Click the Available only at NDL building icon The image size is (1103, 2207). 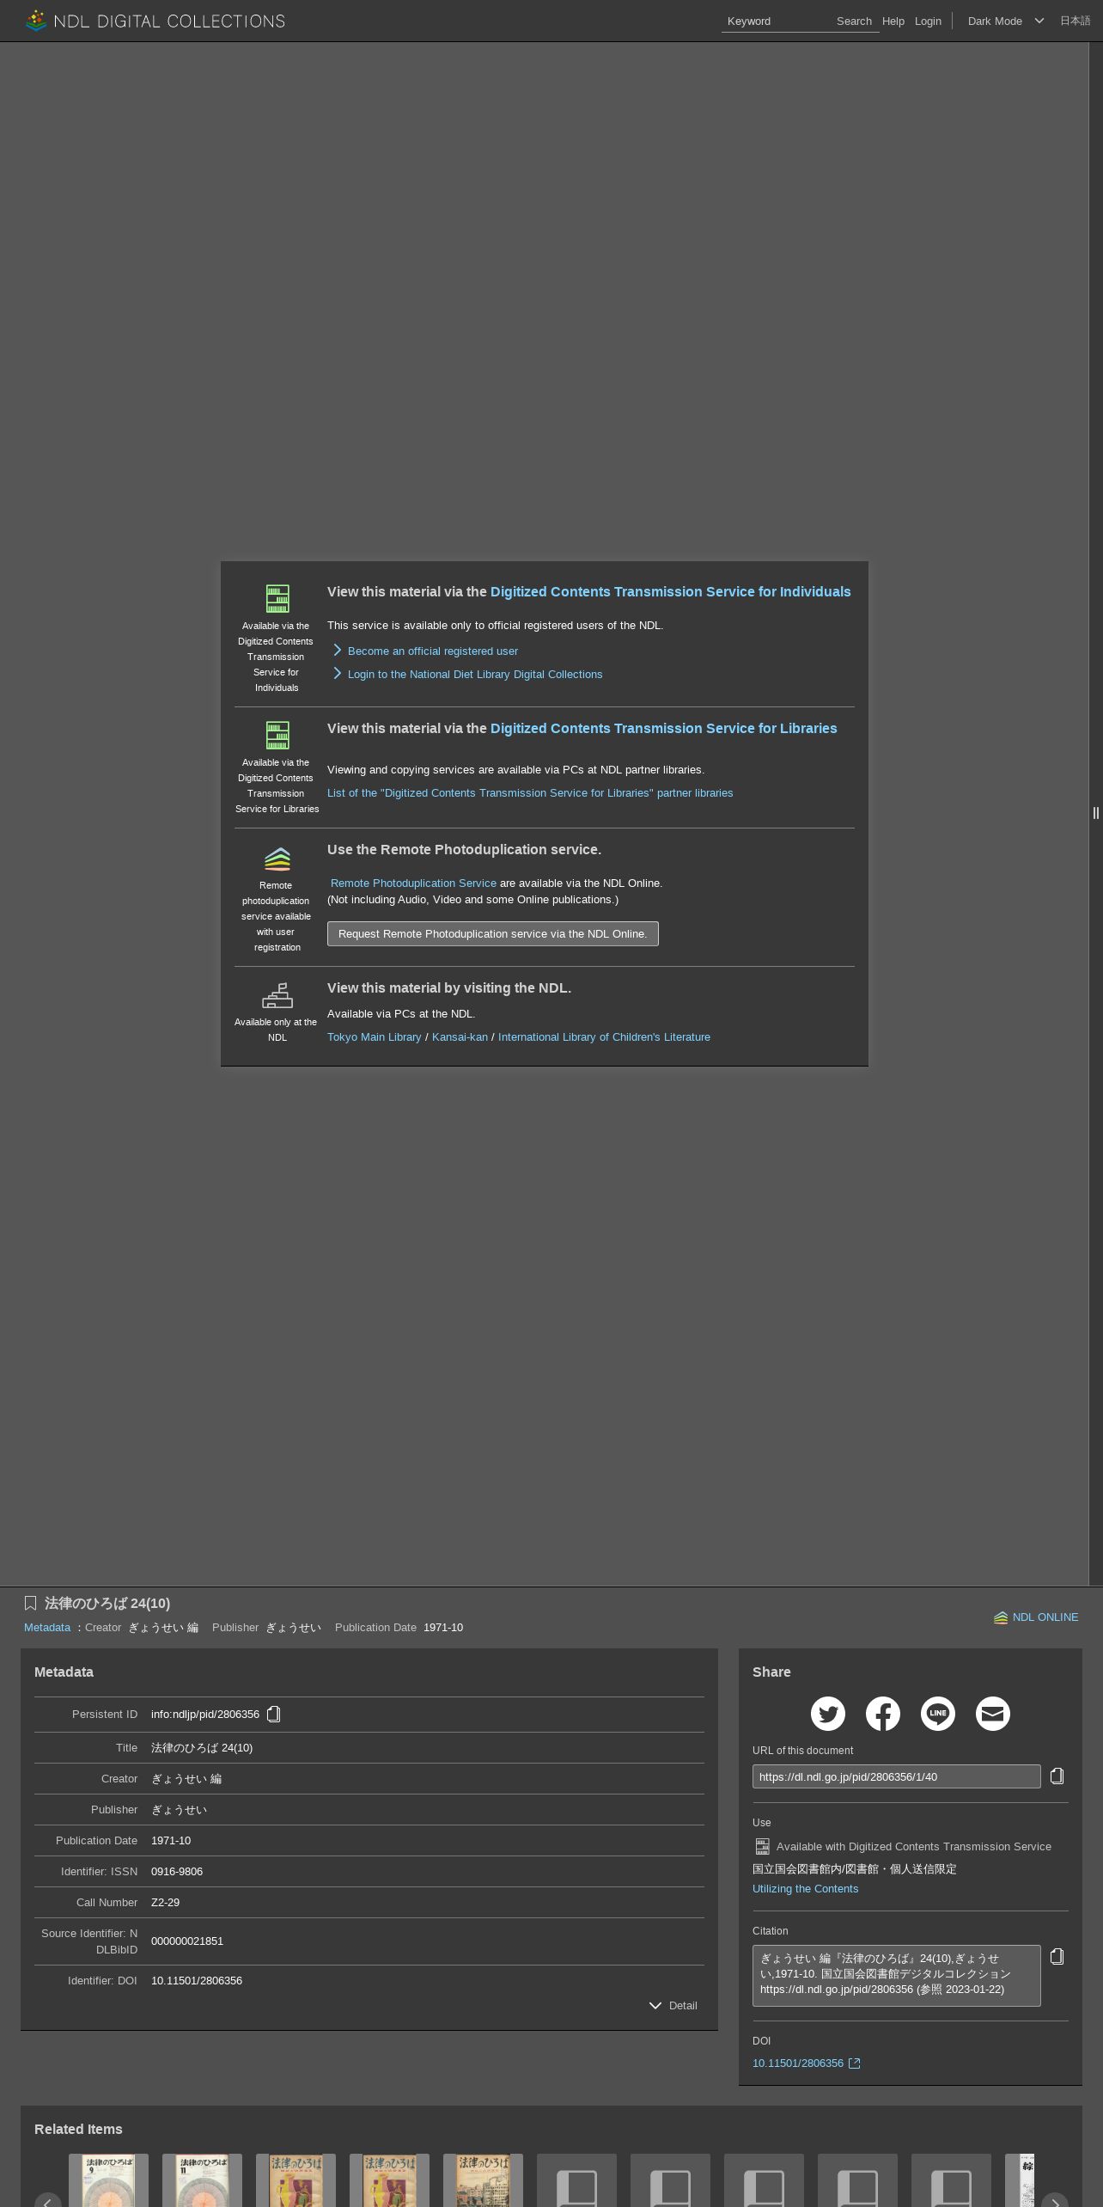point(277,995)
